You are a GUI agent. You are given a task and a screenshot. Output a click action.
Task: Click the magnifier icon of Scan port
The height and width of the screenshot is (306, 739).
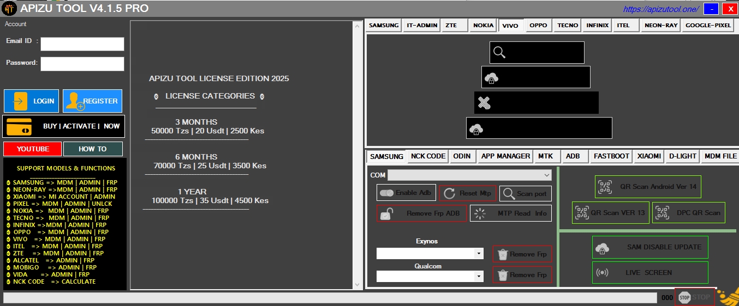(509, 193)
